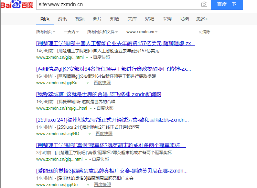Open the 一天内 time filter dropdown
Image resolution: width=257 pixels, height=188 pixels.
71,32
